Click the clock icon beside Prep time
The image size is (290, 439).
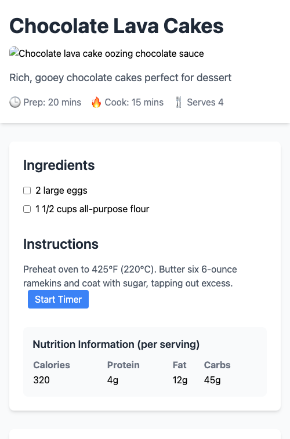[15, 103]
